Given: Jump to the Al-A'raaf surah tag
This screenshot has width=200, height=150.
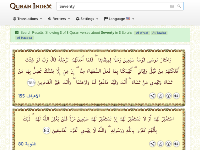Looking at the screenshot, I should pos(142,33).
